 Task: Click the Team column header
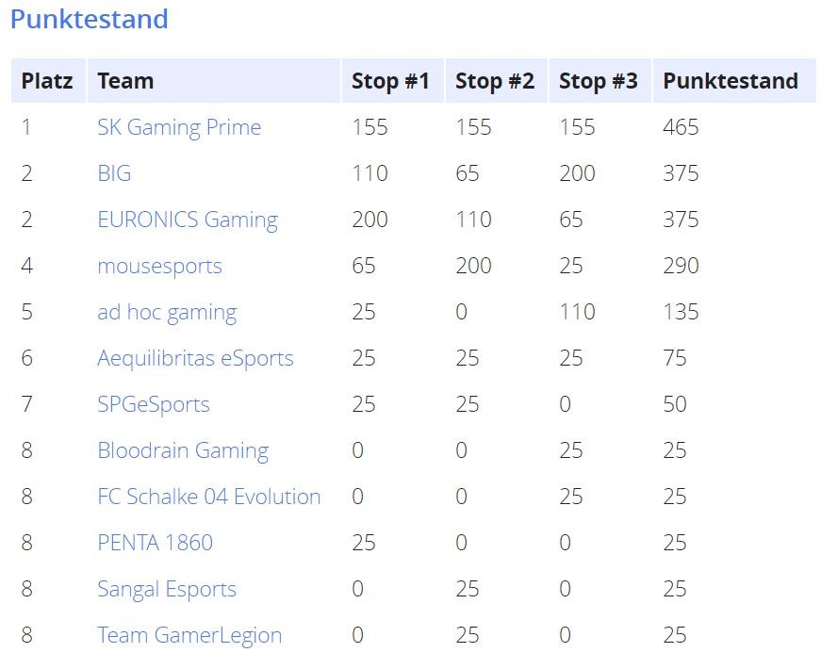(x=125, y=81)
